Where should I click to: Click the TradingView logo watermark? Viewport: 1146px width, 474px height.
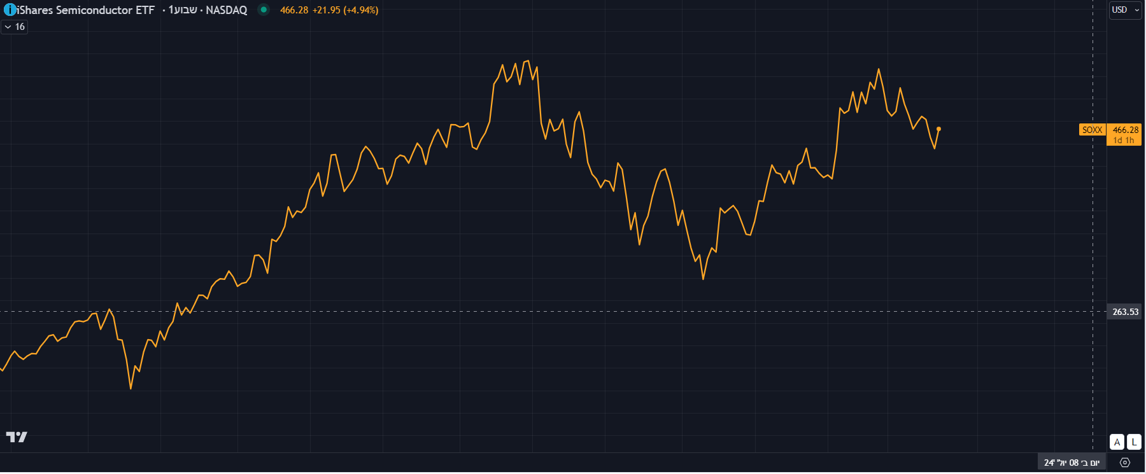17,437
